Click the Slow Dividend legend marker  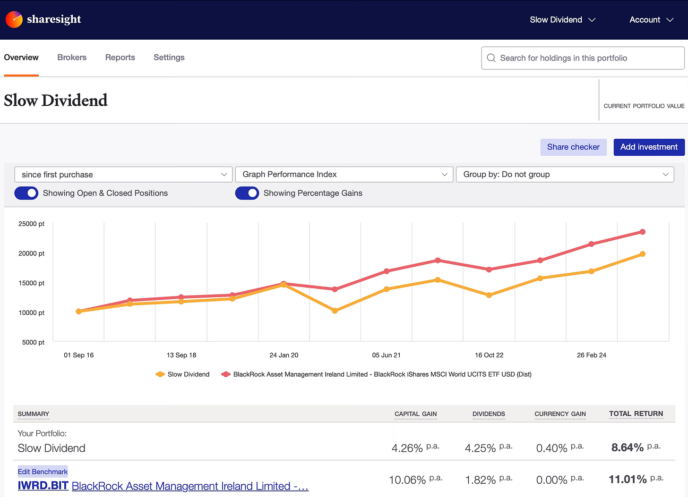[x=160, y=374]
